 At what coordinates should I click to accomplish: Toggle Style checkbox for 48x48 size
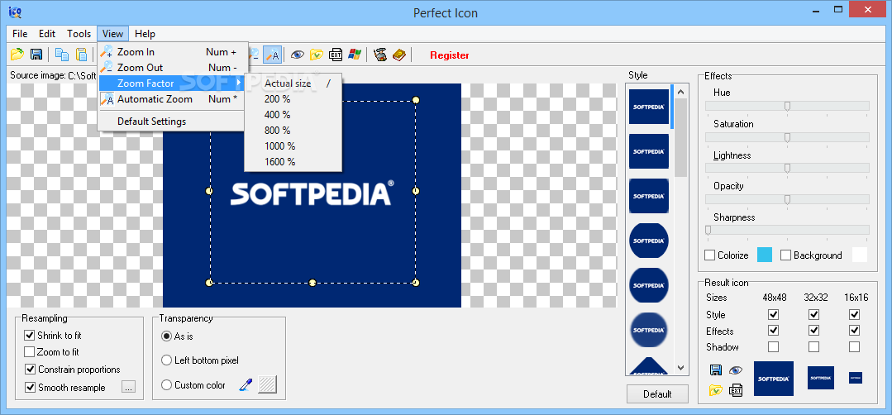pos(773,314)
